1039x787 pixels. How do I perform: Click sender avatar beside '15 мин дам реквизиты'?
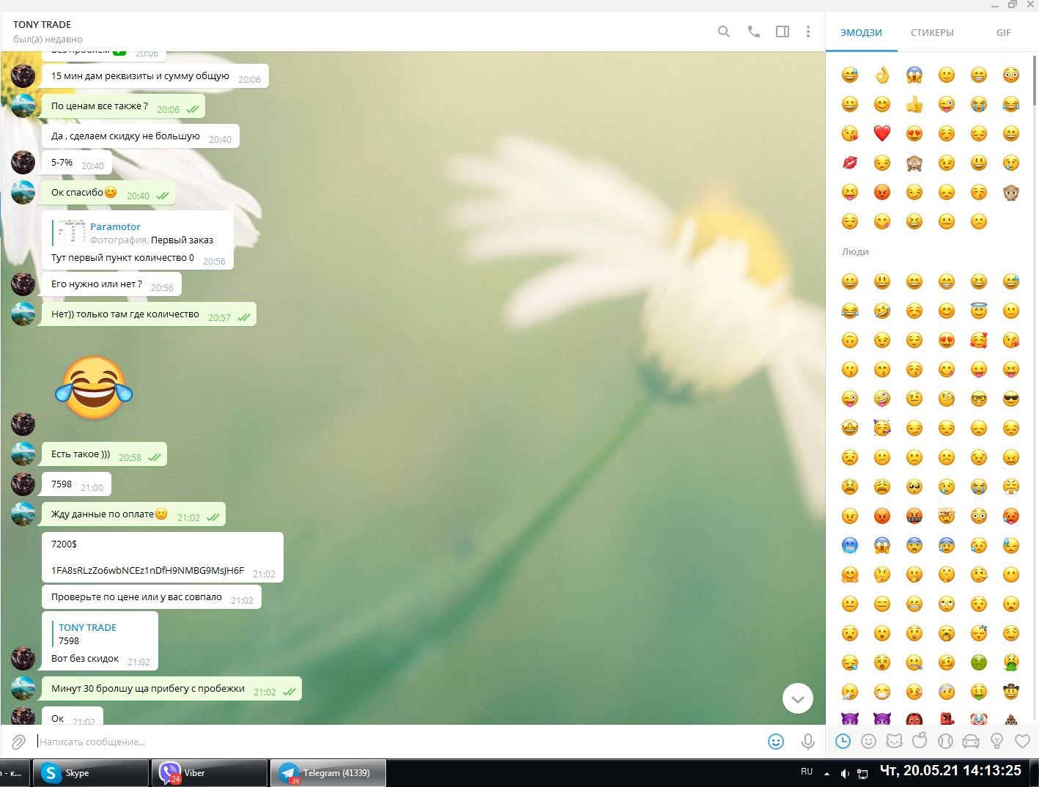(23, 75)
